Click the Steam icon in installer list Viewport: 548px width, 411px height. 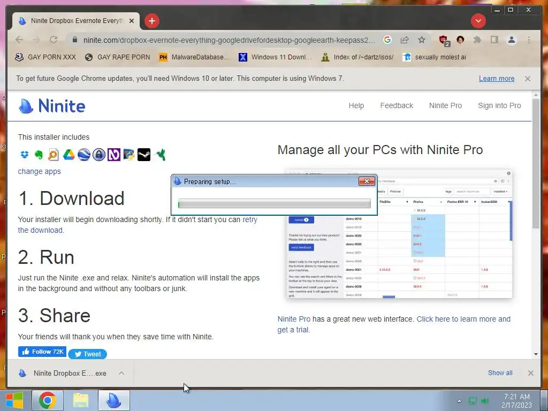pyautogui.click(x=144, y=155)
